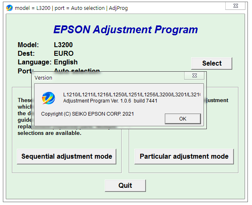Screen dimensions: 252x205
Task: Click the Language value English
Action: (66, 62)
